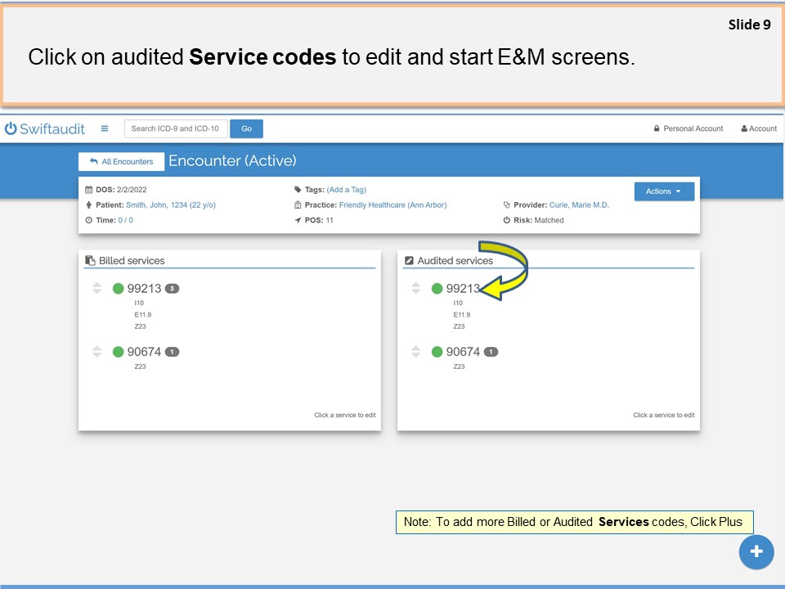Click the badge count on billed 99213
This screenshot has width=785, height=589.
point(172,288)
